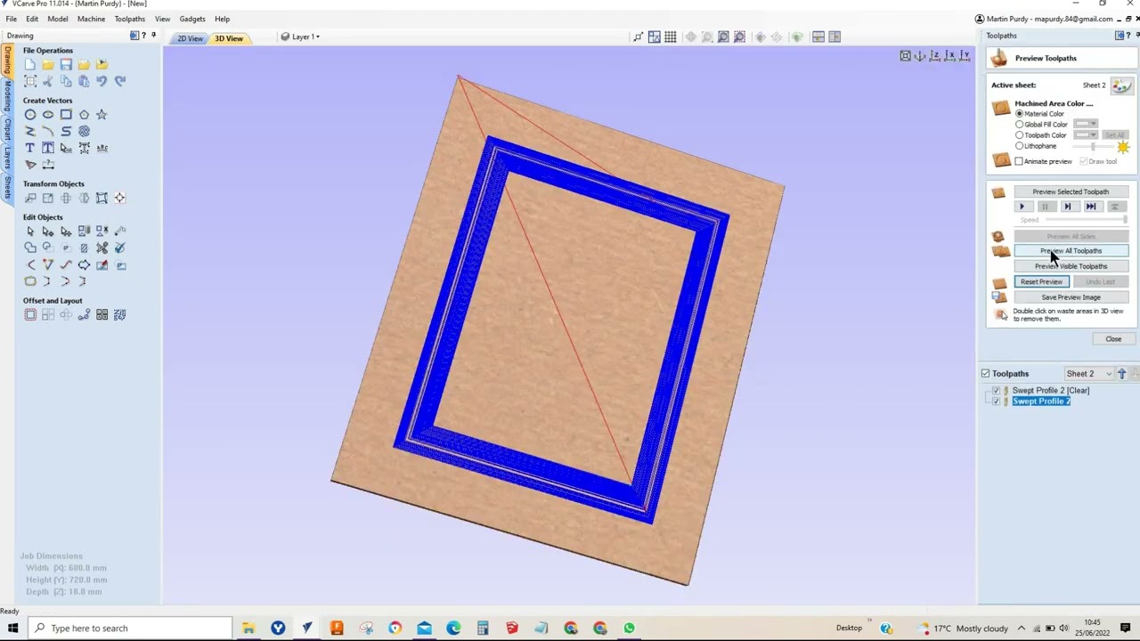This screenshot has width=1140, height=641.
Task: View the model along X axis
Action: (x=948, y=56)
